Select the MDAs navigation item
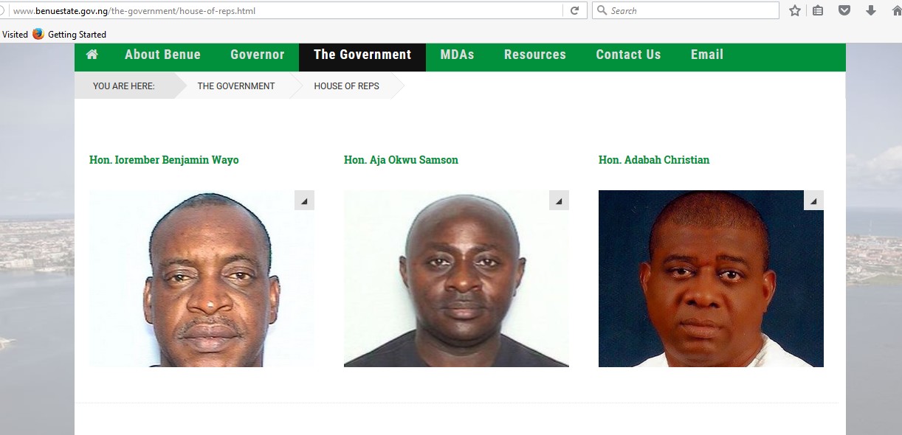The width and height of the screenshot is (902, 435). 457,55
